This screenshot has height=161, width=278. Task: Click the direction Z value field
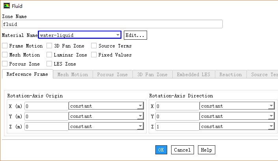point(177,126)
